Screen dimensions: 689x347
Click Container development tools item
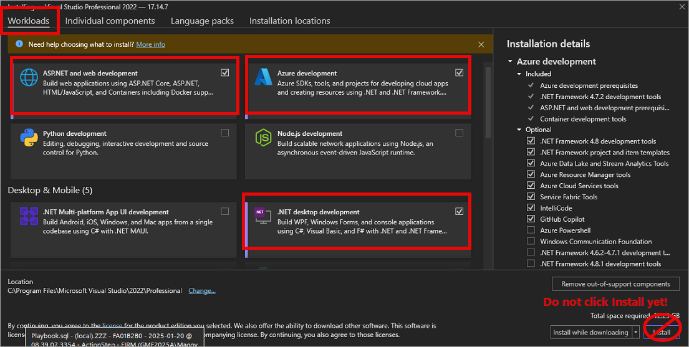point(583,119)
